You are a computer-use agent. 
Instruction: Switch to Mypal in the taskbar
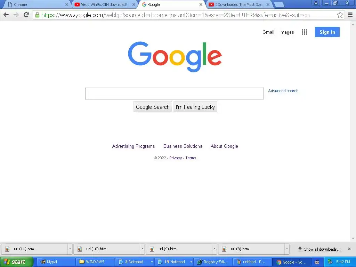(56, 262)
